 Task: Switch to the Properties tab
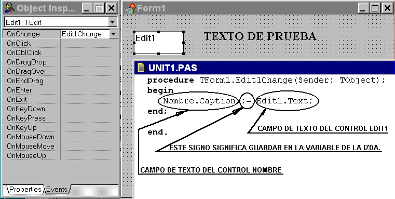click(x=25, y=190)
